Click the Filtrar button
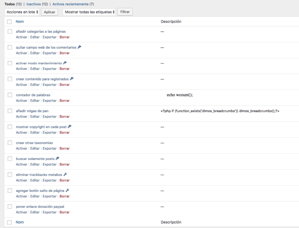Viewport: 299px width, 228px height. [125, 12]
